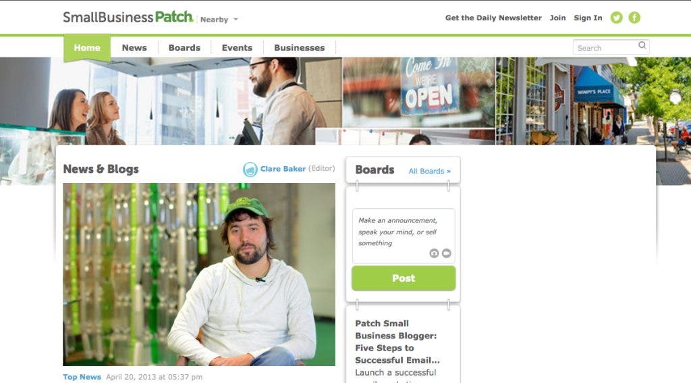Open the Facebook icon in header
The height and width of the screenshot is (383, 691).
[x=634, y=18]
